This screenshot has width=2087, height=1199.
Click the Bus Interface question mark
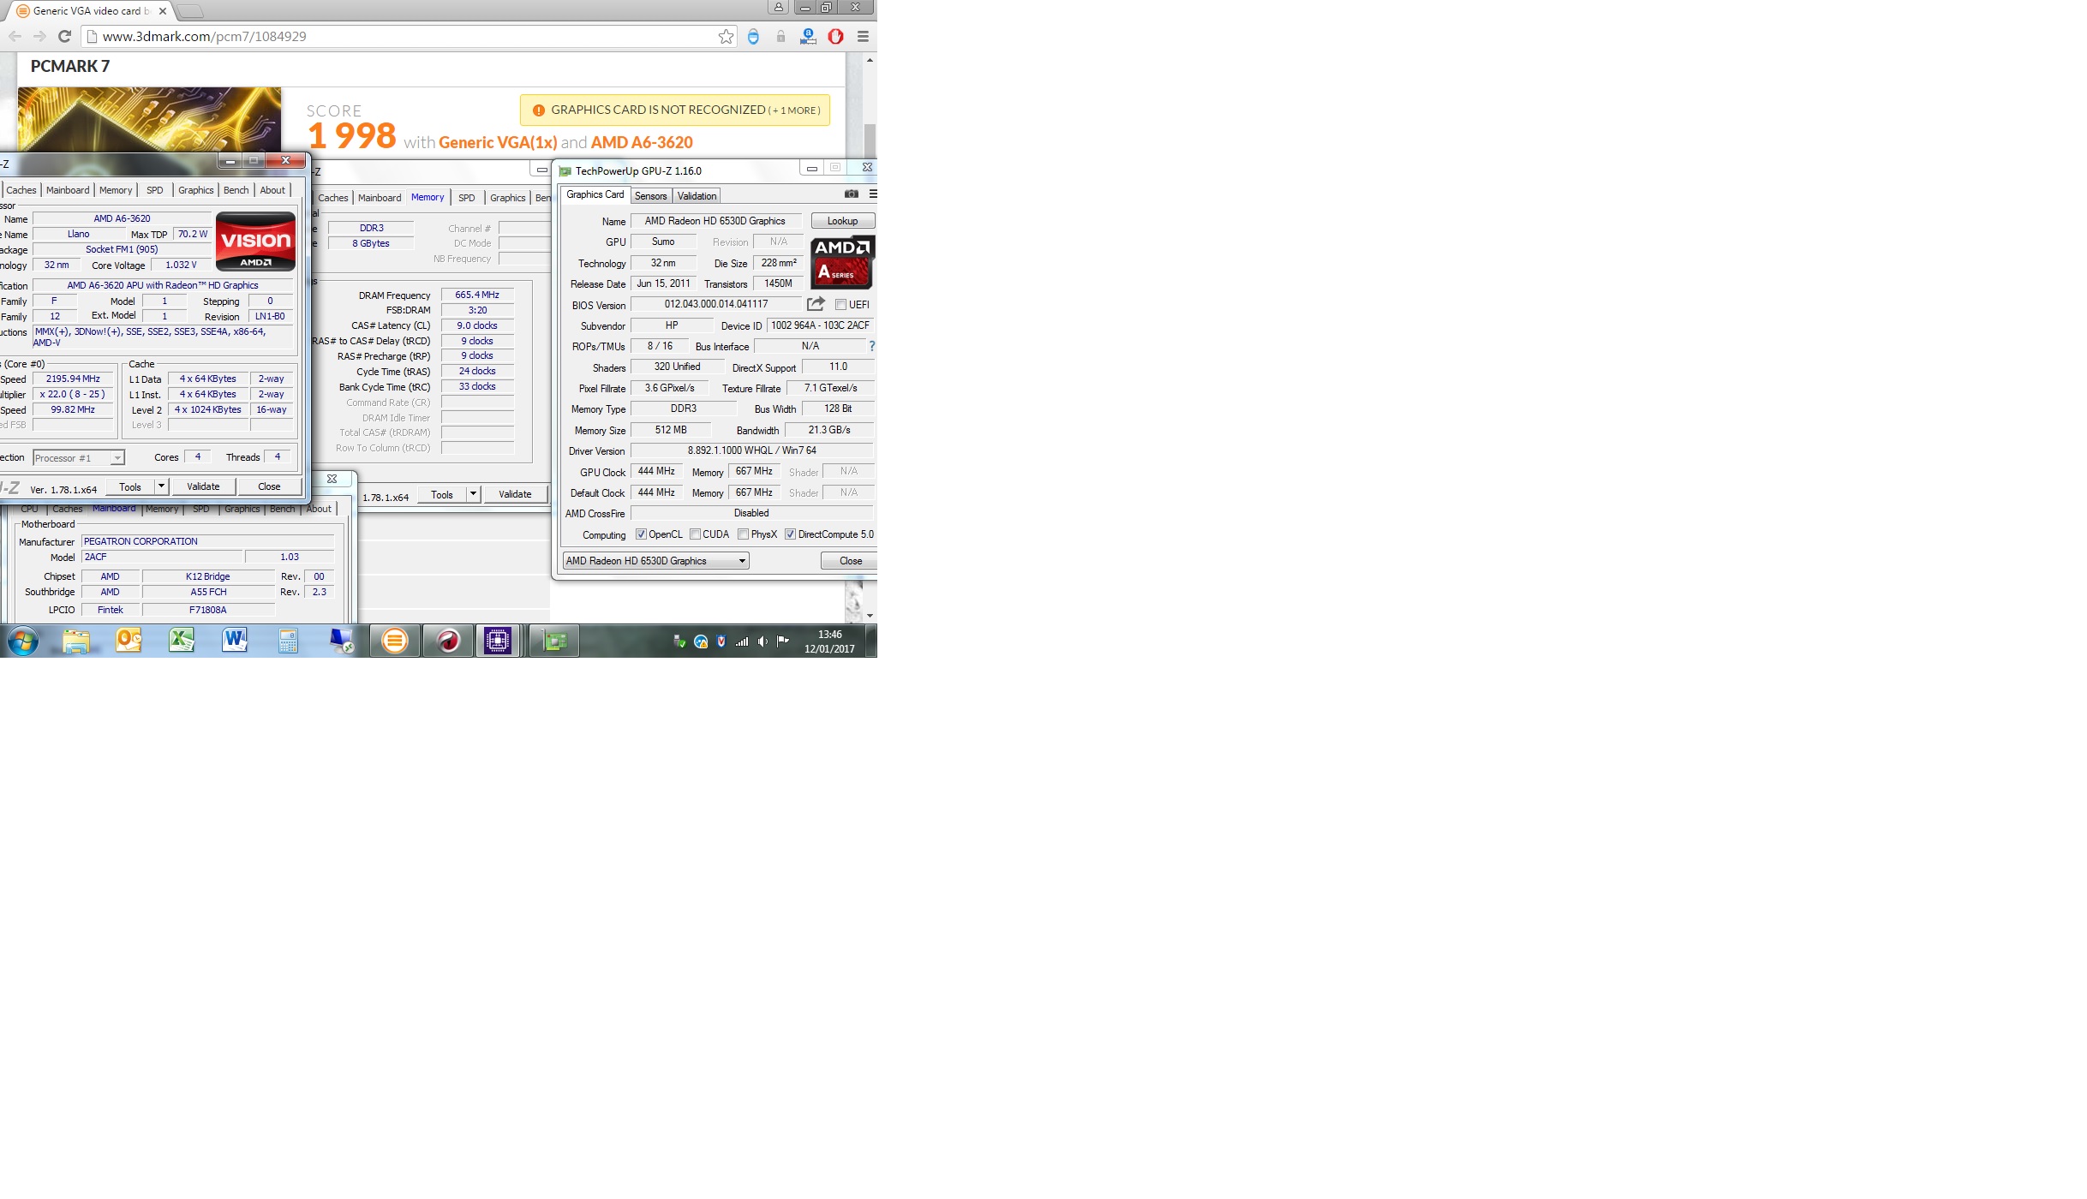[872, 346]
